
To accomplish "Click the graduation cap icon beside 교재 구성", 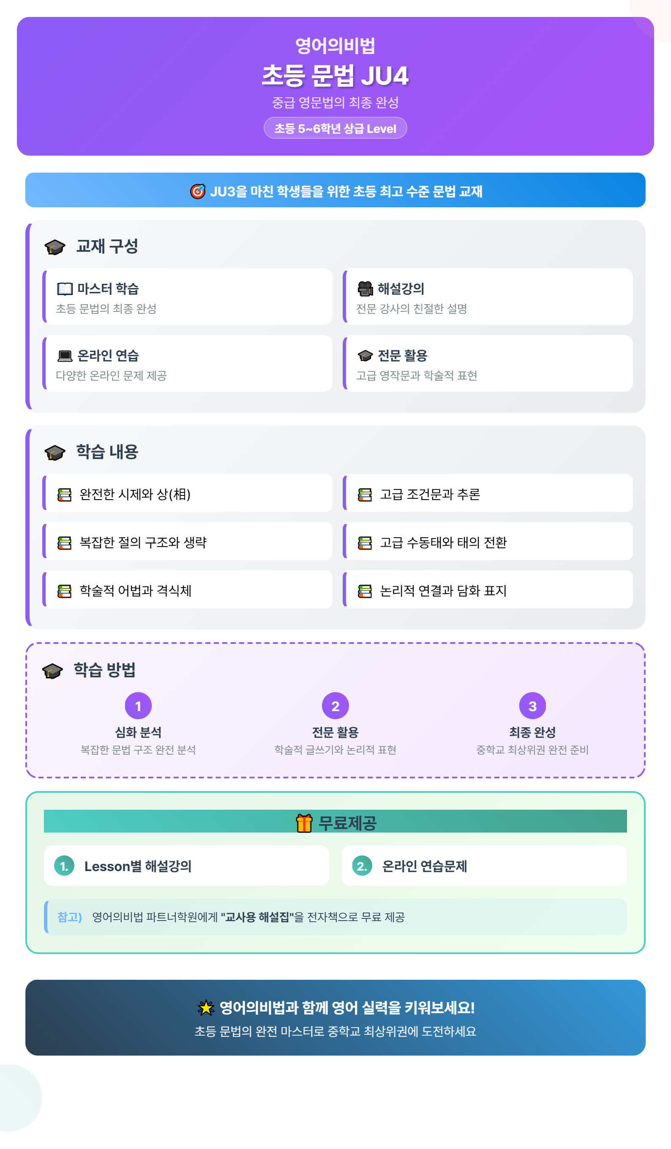I will pos(55,247).
